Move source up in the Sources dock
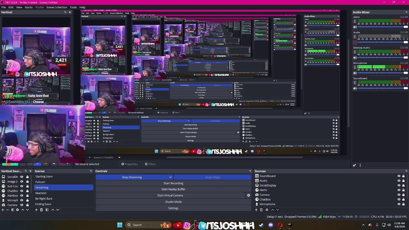The height and width of the screenshot is (230, 409). tap(273, 210)
